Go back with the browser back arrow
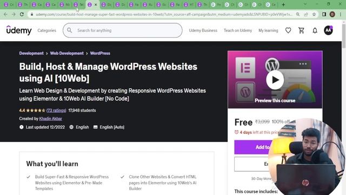 point(5,15)
